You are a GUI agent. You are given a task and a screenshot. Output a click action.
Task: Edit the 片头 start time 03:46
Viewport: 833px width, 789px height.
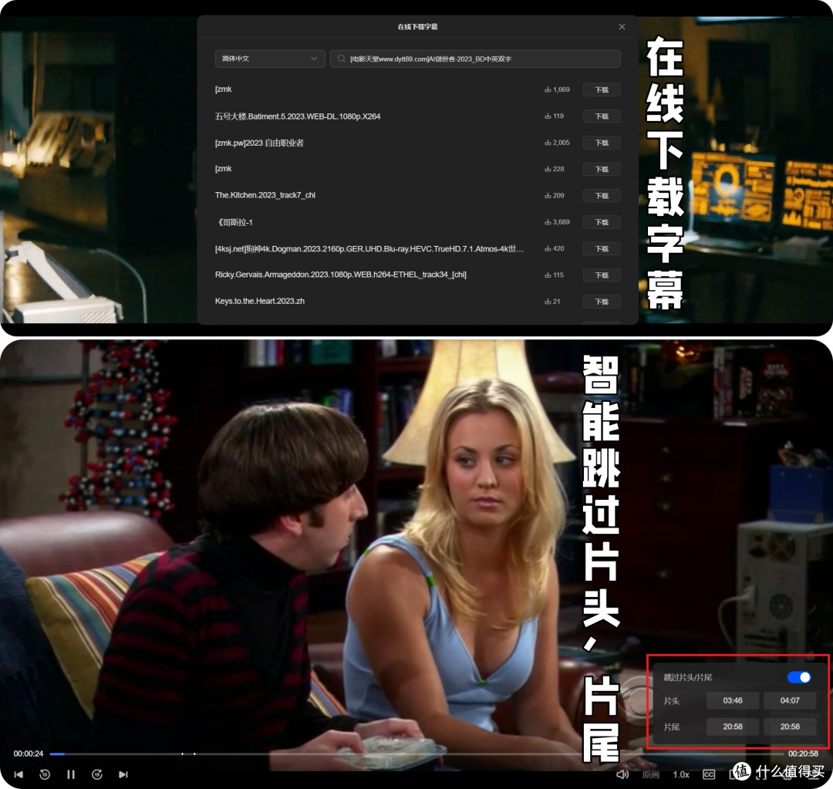click(733, 700)
